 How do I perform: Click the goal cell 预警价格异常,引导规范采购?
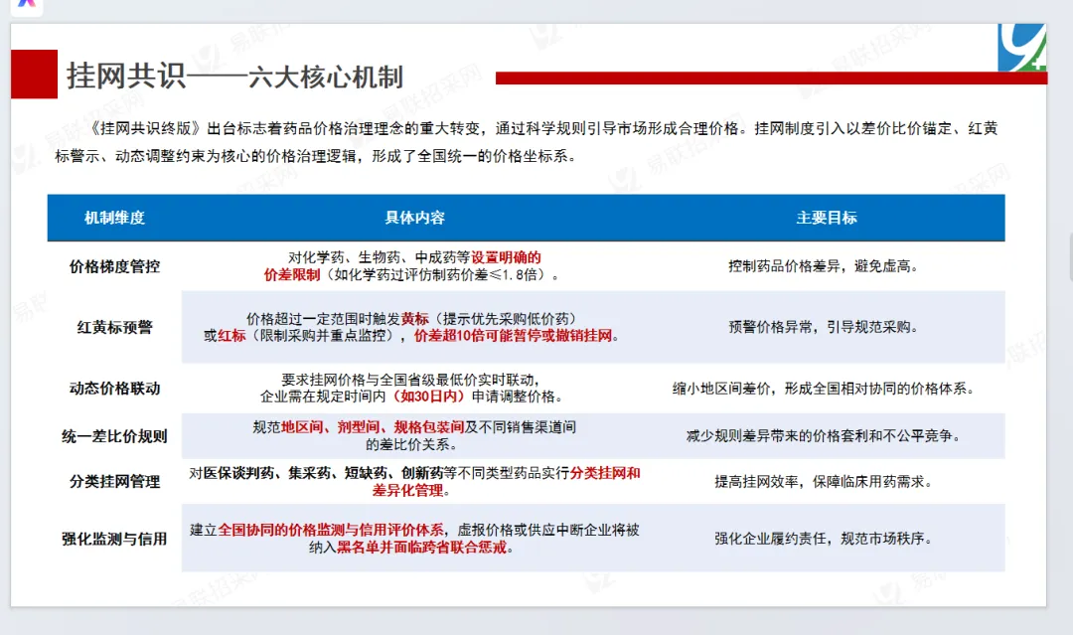(824, 327)
